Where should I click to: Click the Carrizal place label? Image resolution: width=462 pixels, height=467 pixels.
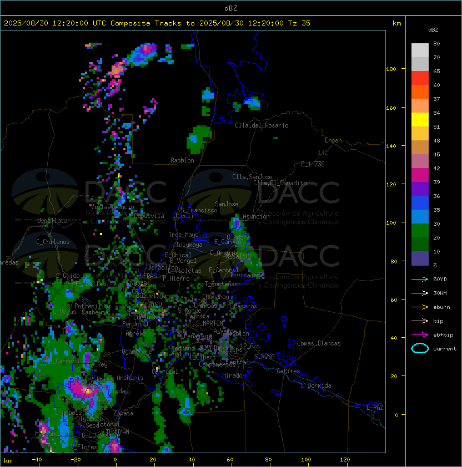click(x=165, y=372)
